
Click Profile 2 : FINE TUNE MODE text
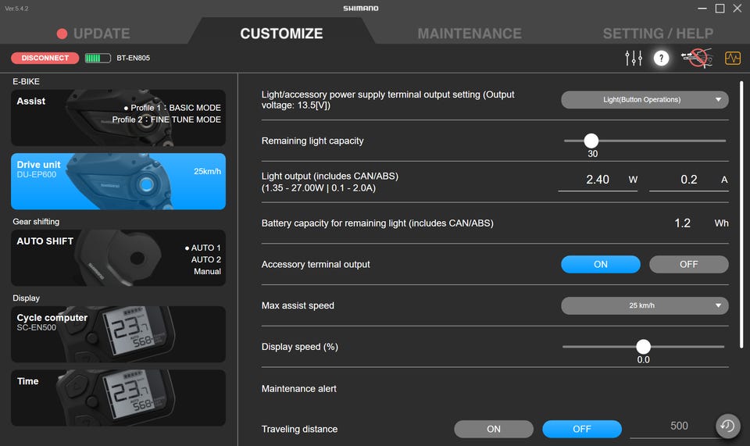tap(166, 120)
